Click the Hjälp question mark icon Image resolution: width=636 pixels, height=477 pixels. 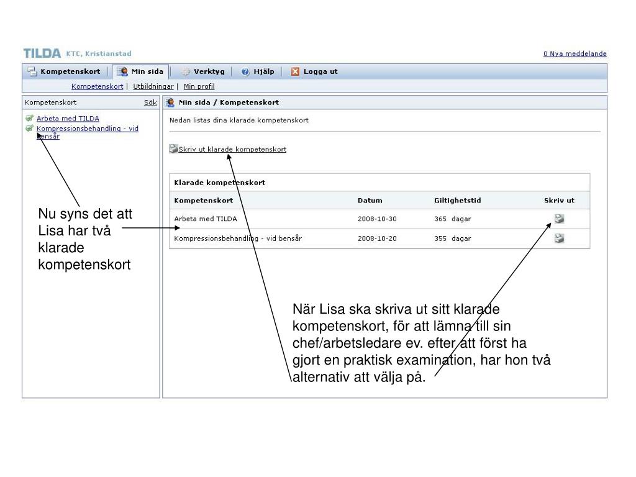tap(245, 72)
